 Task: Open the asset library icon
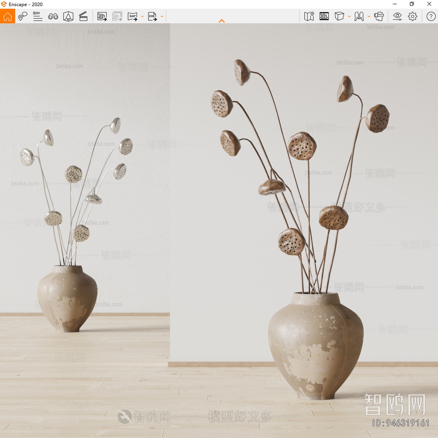click(68, 16)
